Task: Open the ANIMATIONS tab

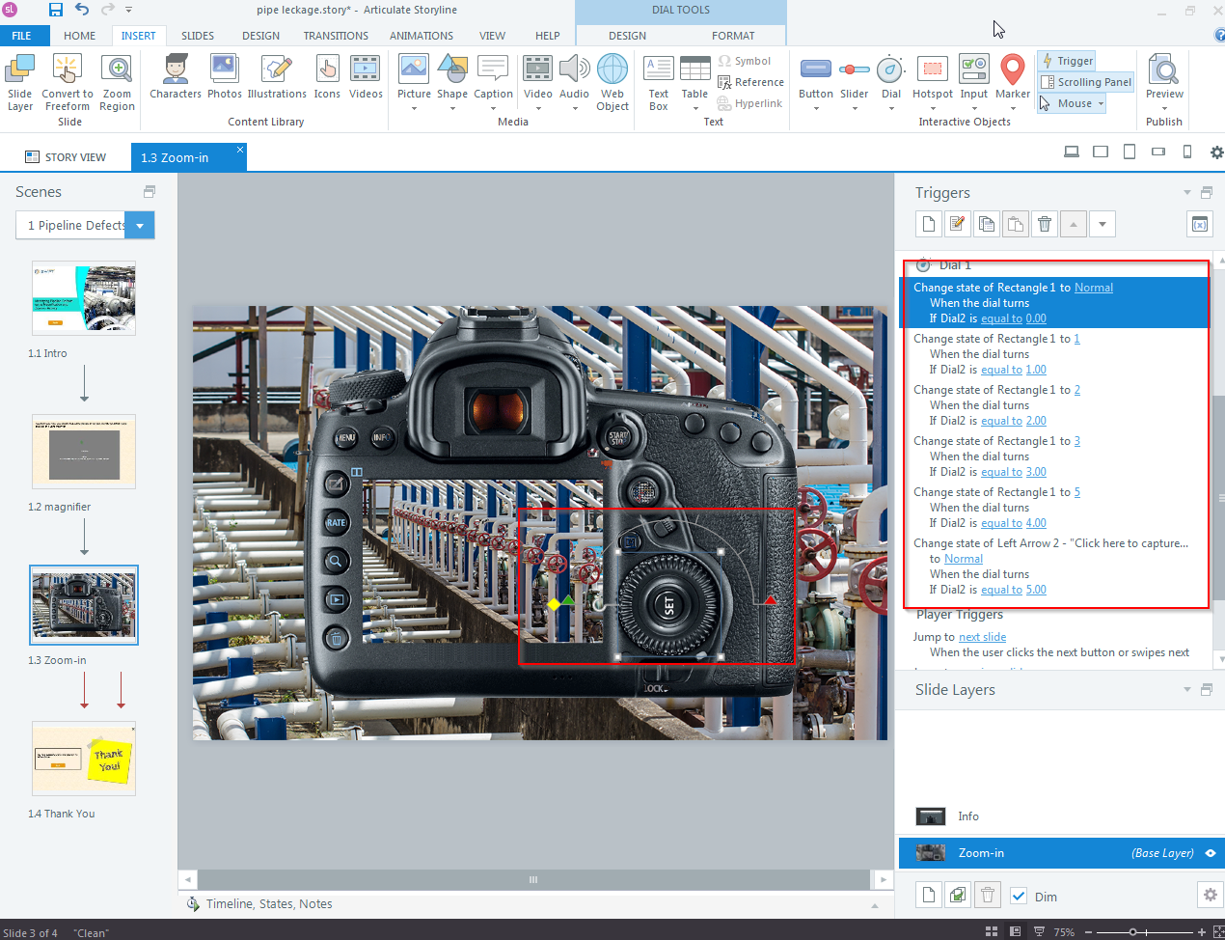Action: (422, 36)
